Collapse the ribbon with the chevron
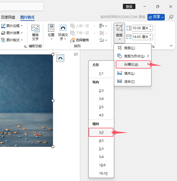177x181 pixels. pyautogui.click(x=171, y=46)
